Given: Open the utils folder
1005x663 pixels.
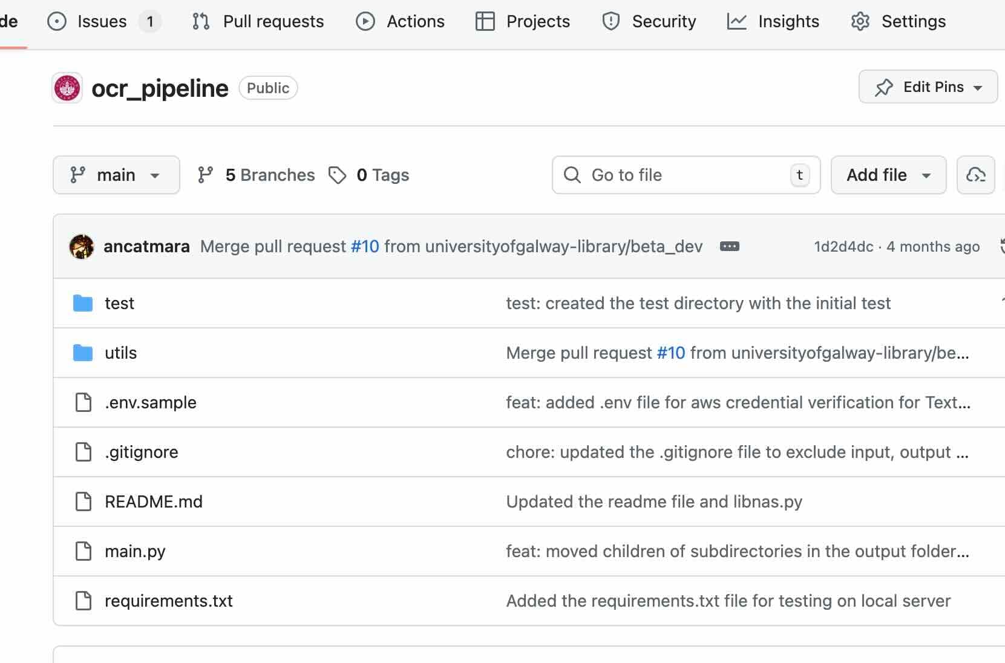Looking at the screenshot, I should click(120, 353).
